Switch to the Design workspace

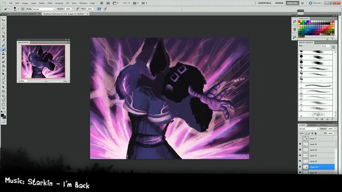point(279,3)
